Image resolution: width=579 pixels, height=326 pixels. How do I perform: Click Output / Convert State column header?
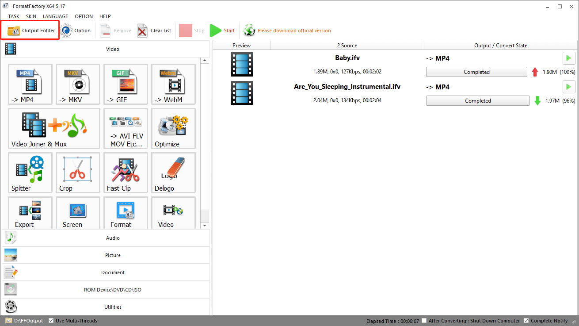(501, 45)
